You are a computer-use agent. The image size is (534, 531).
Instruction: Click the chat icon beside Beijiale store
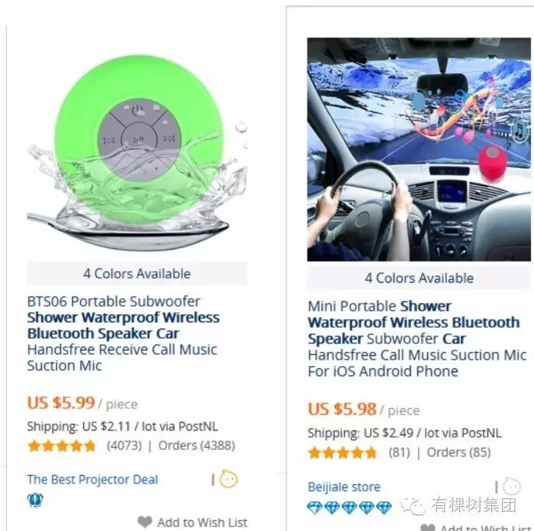(511, 487)
